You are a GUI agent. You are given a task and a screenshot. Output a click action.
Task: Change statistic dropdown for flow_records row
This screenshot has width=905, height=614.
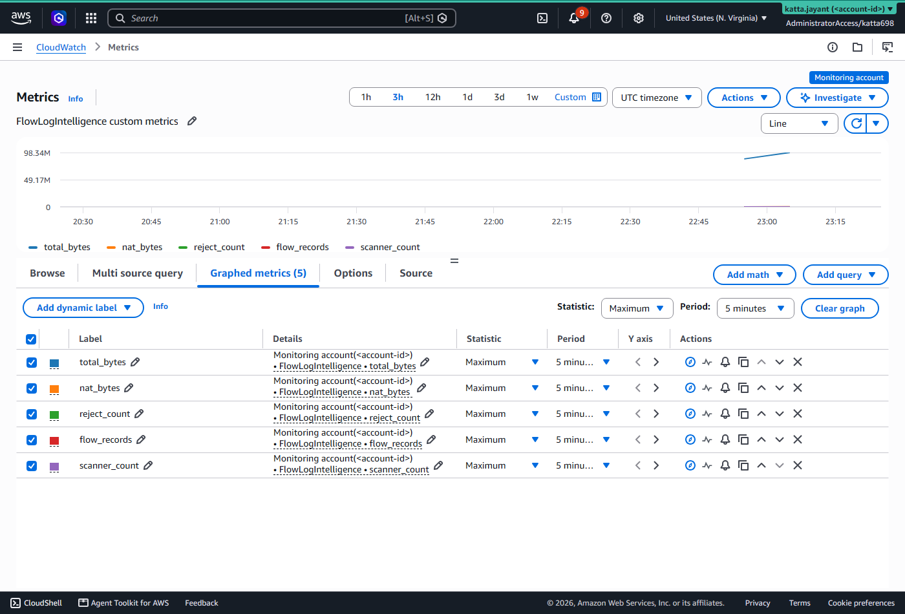click(502, 439)
